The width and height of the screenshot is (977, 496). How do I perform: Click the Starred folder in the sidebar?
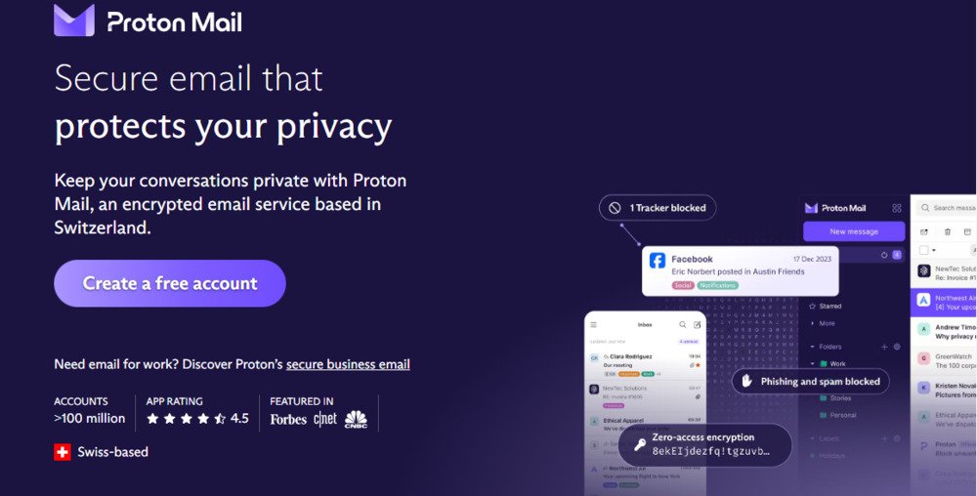coord(829,307)
